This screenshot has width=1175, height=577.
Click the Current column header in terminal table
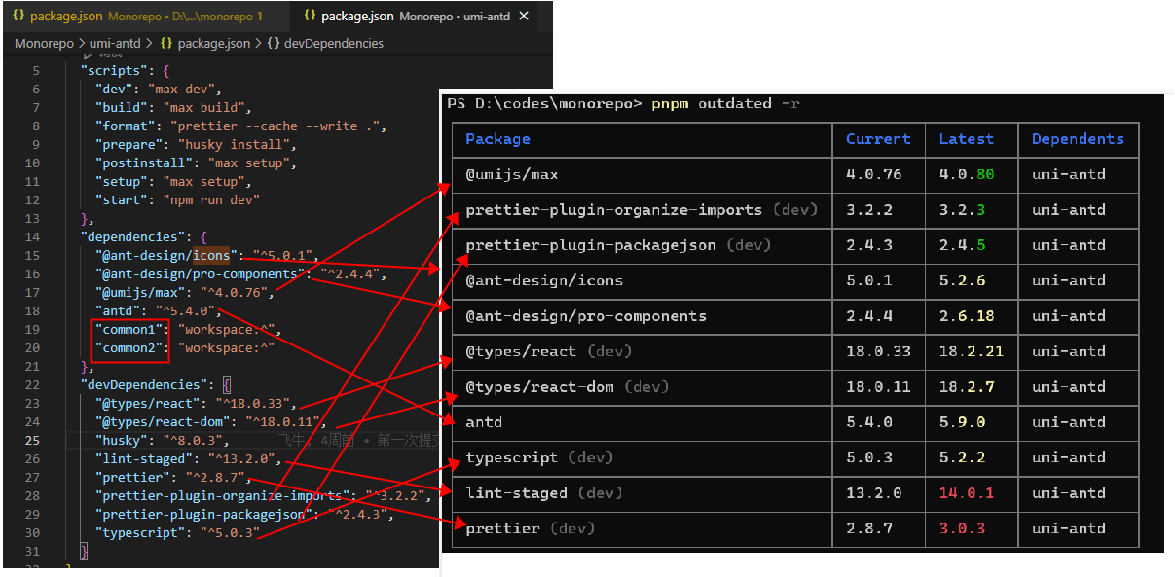(878, 139)
